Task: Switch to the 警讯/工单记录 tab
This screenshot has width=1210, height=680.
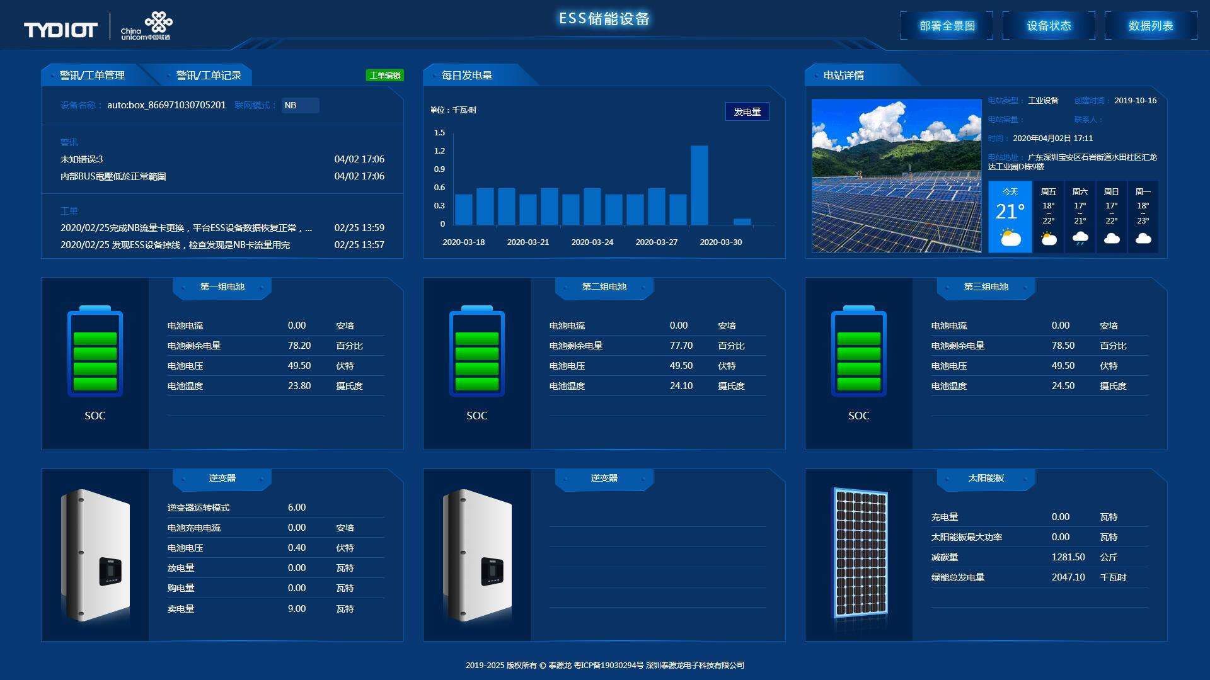Action: (209, 76)
